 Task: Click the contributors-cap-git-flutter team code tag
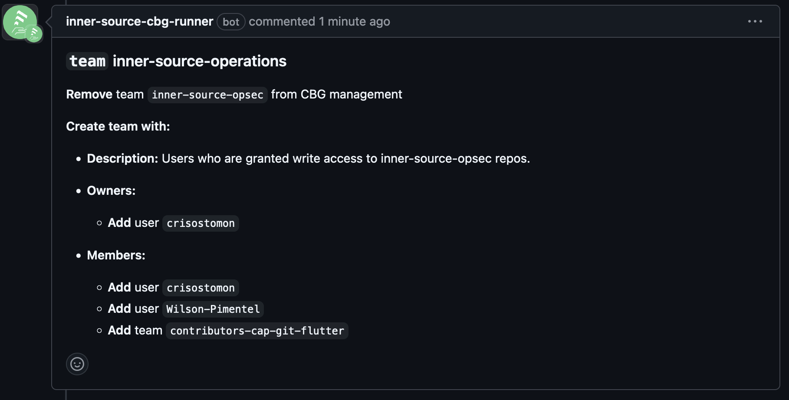257,331
